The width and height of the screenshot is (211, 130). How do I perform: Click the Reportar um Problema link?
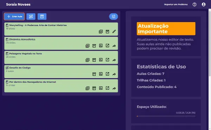pos(176,5)
